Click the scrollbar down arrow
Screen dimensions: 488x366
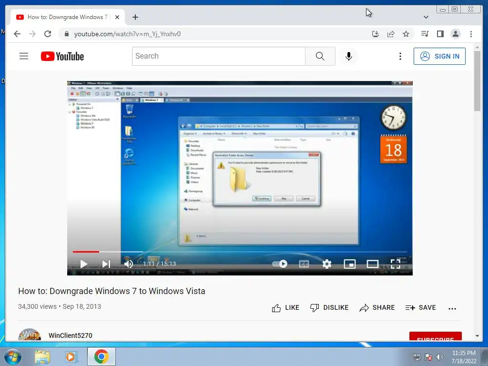coord(477,336)
